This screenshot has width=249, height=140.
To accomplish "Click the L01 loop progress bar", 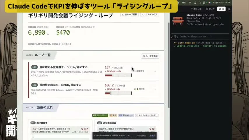I will tap(118, 75).
